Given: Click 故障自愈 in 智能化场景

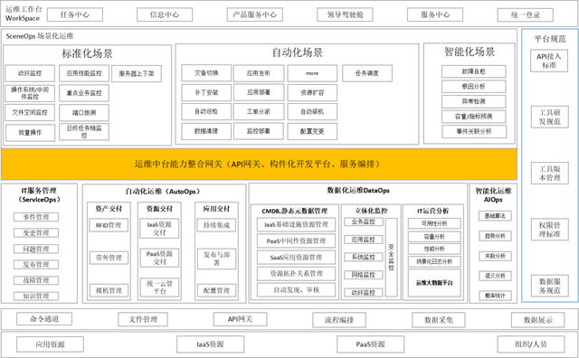Looking at the screenshot, I should click(x=473, y=71).
